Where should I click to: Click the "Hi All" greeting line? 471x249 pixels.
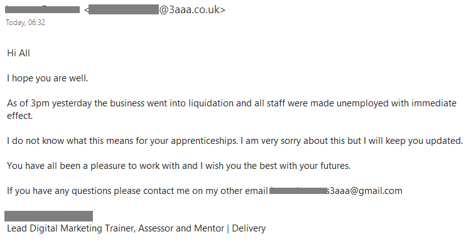[x=19, y=53]
